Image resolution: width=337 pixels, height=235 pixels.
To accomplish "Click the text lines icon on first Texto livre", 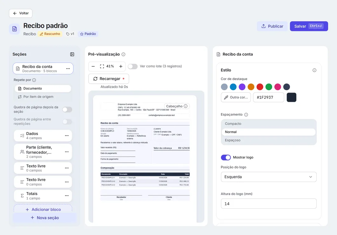I will click(x=22, y=168).
